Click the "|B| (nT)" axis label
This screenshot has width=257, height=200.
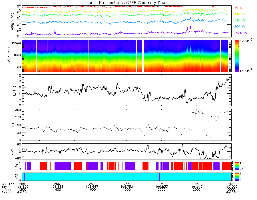point(15,90)
